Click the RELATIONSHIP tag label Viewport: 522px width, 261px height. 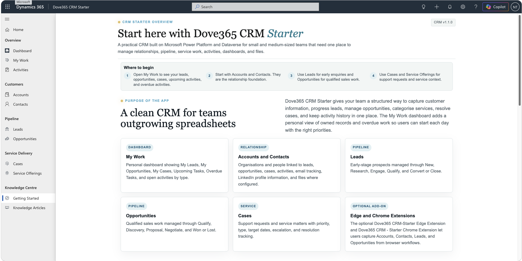(x=254, y=147)
